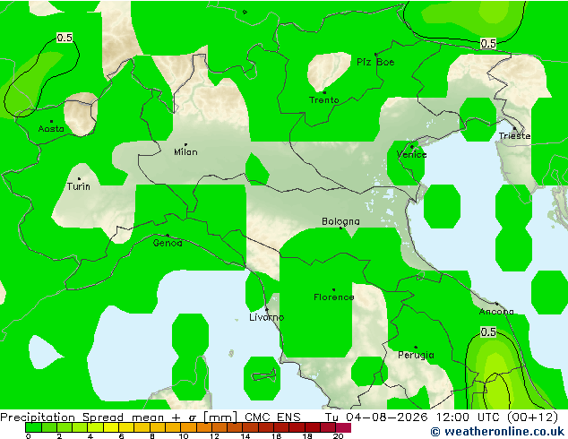
Task: Click the [mm] unit label
Action: [220, 417]
